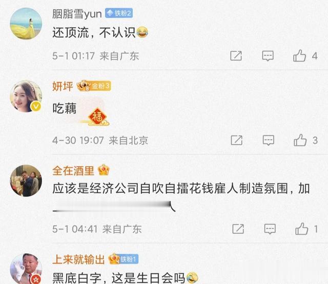Viewport: 328px width, 284px height.
Task: Share the comment posted by 全在酒里
Action: point(238,229)
